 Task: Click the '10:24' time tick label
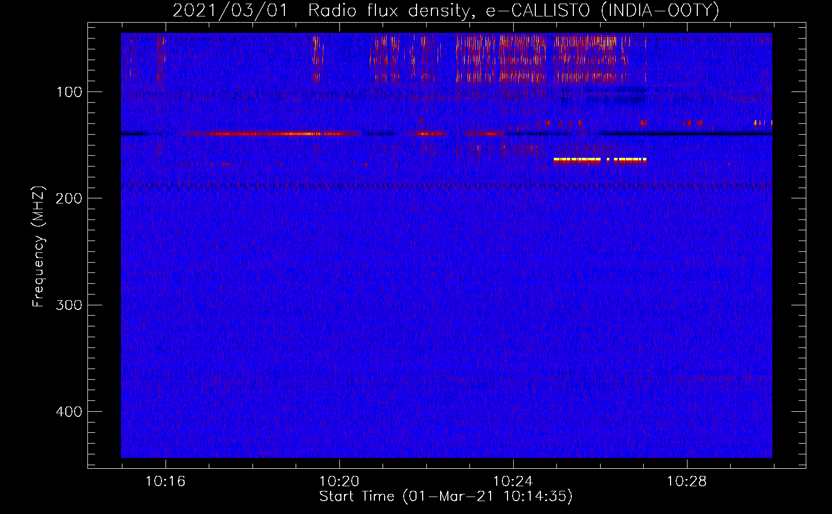pyautogui.click(x=513, y=482)
